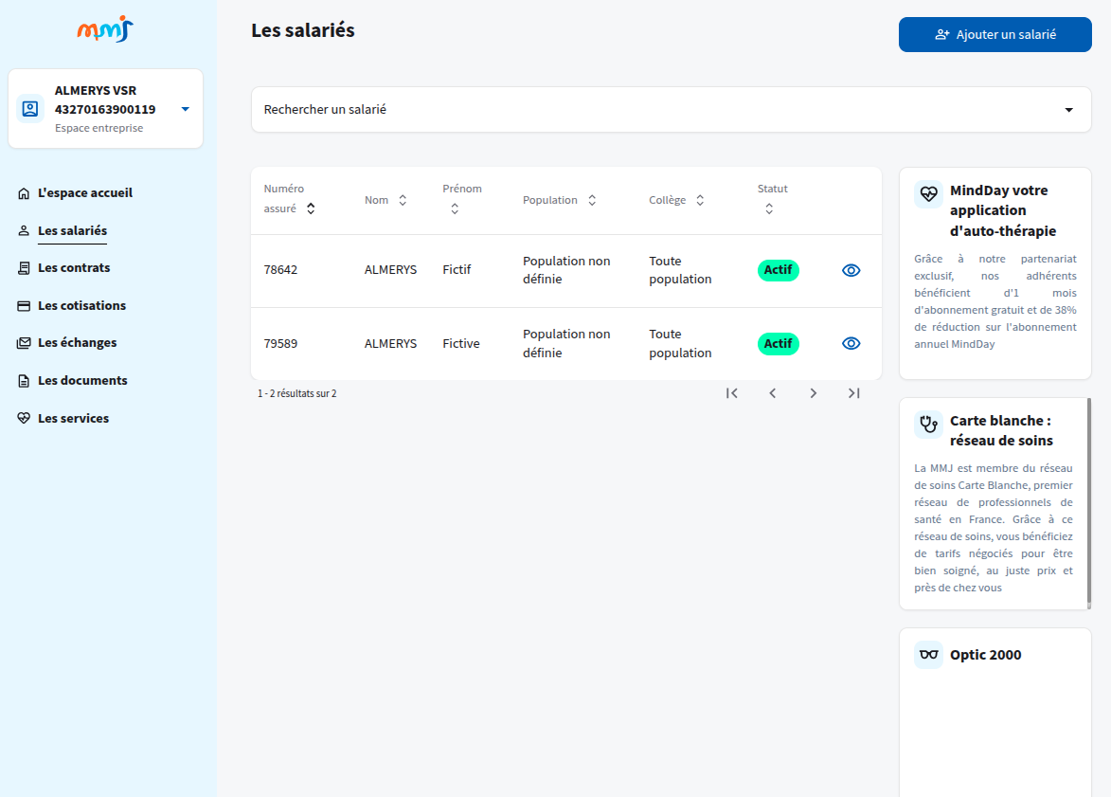Click the Les salariés page heading

tap(302, 30)
